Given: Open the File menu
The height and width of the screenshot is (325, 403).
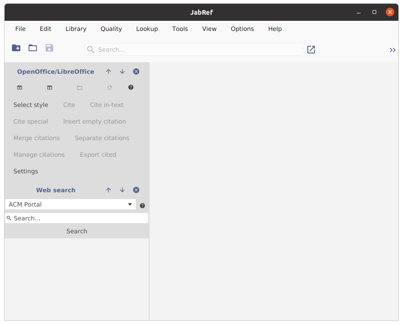Looking at the screenshot, I should click(20, 29).
